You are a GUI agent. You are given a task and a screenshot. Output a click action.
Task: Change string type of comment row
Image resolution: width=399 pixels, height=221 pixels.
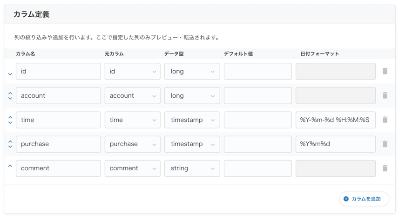tap(192, 168)
